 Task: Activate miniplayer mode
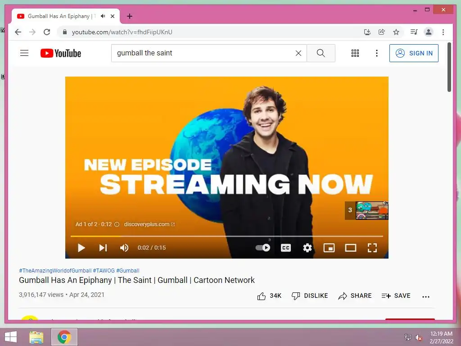pos(329,248)
